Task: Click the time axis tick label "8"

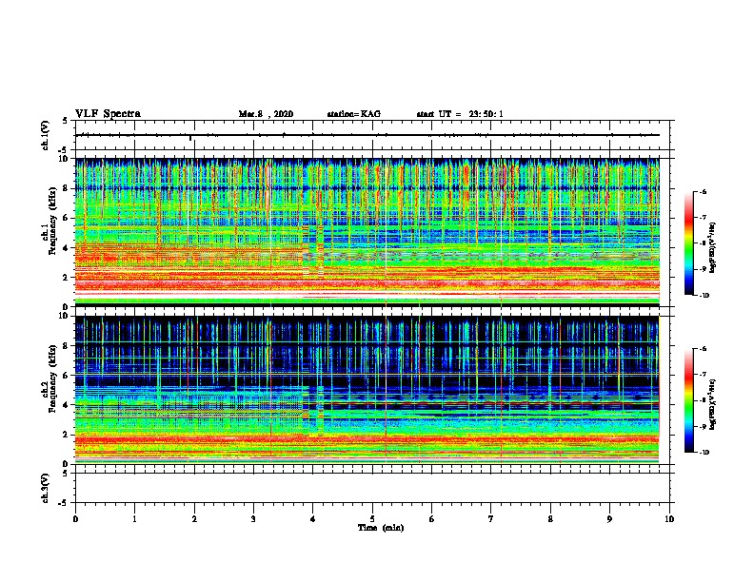Action: point(550,519)
